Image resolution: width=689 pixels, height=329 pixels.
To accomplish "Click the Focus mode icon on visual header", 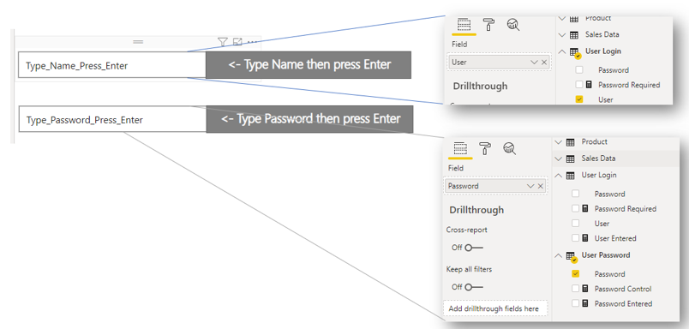I will point(237,42).
